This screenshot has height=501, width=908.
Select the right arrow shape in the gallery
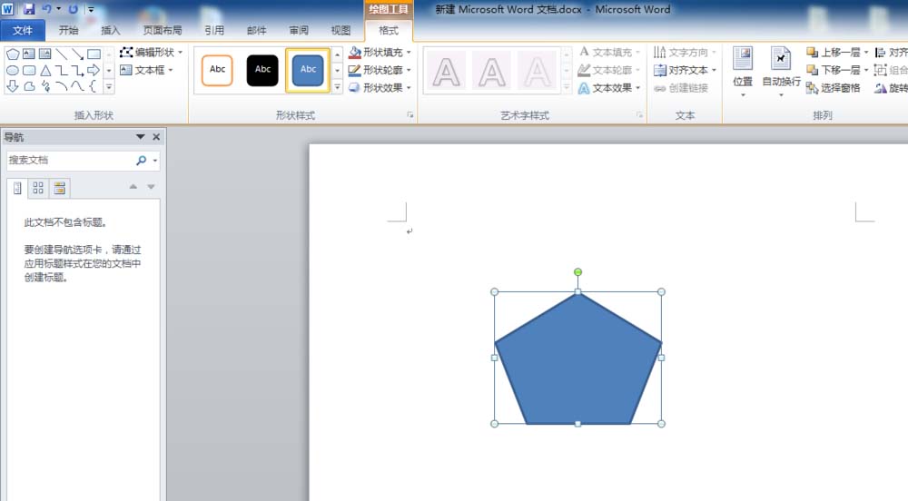pos(94,70)
